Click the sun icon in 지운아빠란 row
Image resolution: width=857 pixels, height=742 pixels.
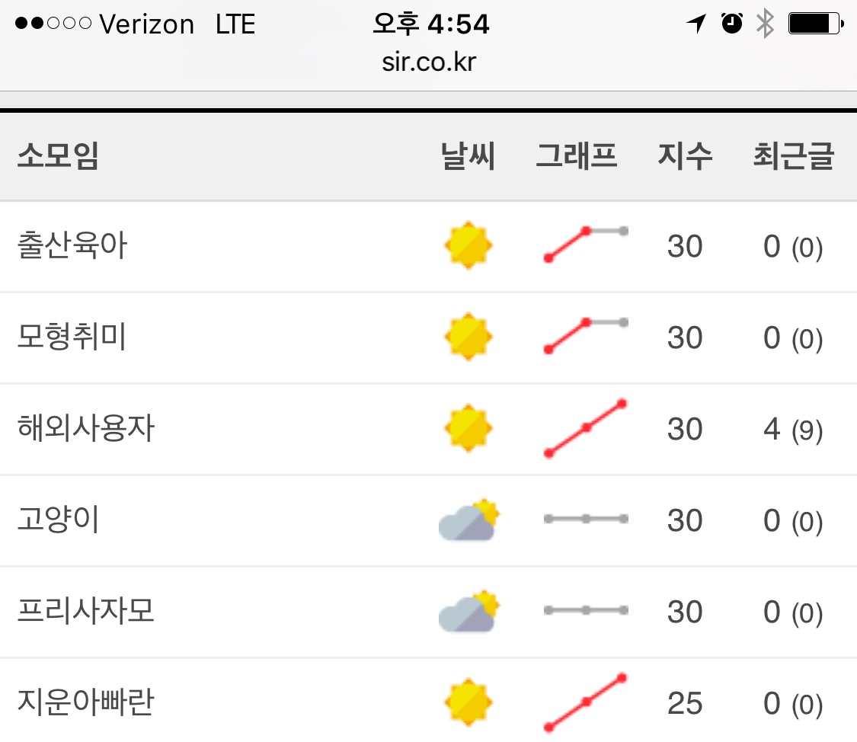pyautogui.click(x=468, y=702)
